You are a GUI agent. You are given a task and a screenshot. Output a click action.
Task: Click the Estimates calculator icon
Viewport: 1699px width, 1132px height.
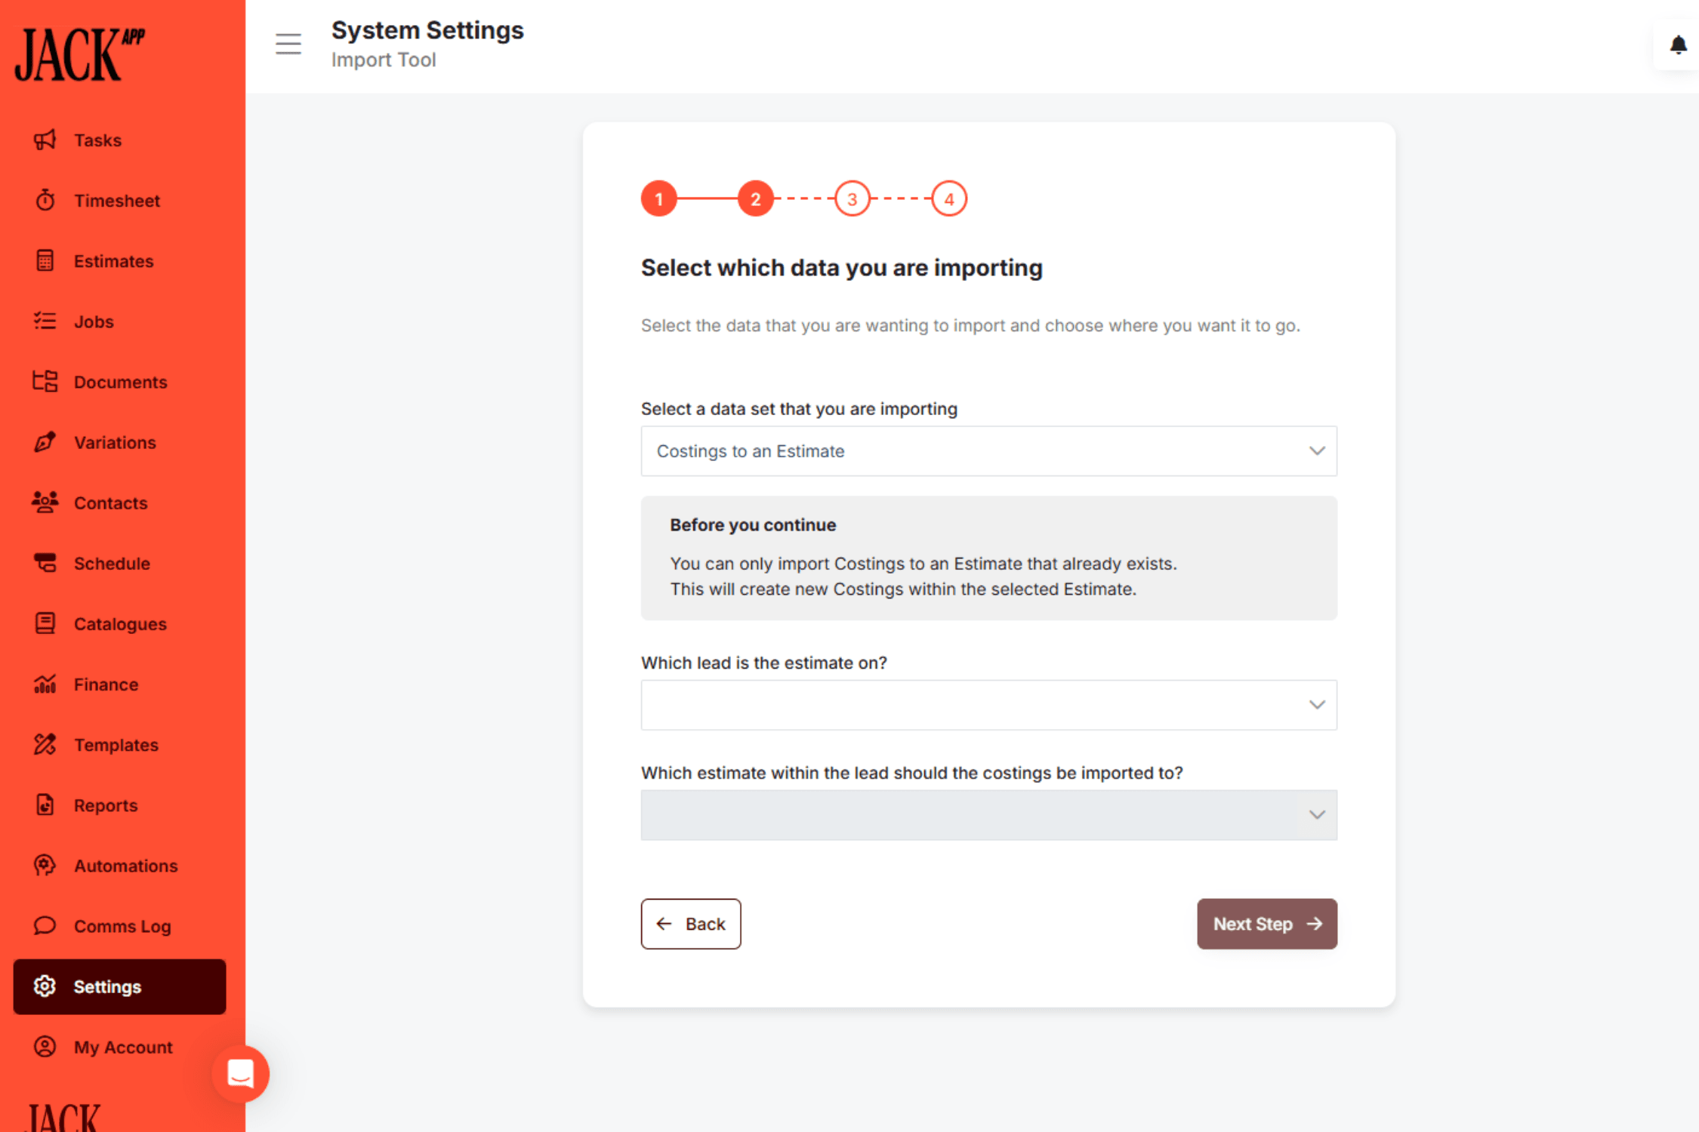[45, 260]
